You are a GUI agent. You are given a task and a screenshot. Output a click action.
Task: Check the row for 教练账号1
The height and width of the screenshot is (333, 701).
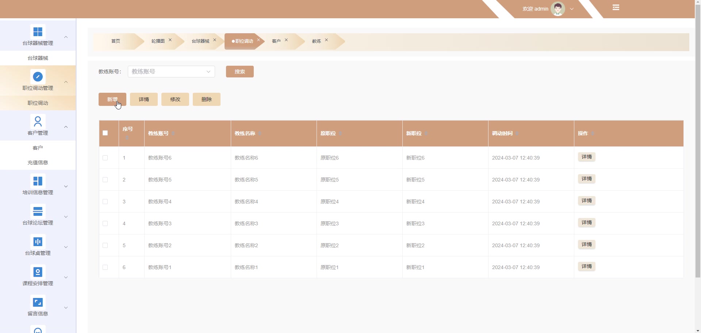[105, 267]
